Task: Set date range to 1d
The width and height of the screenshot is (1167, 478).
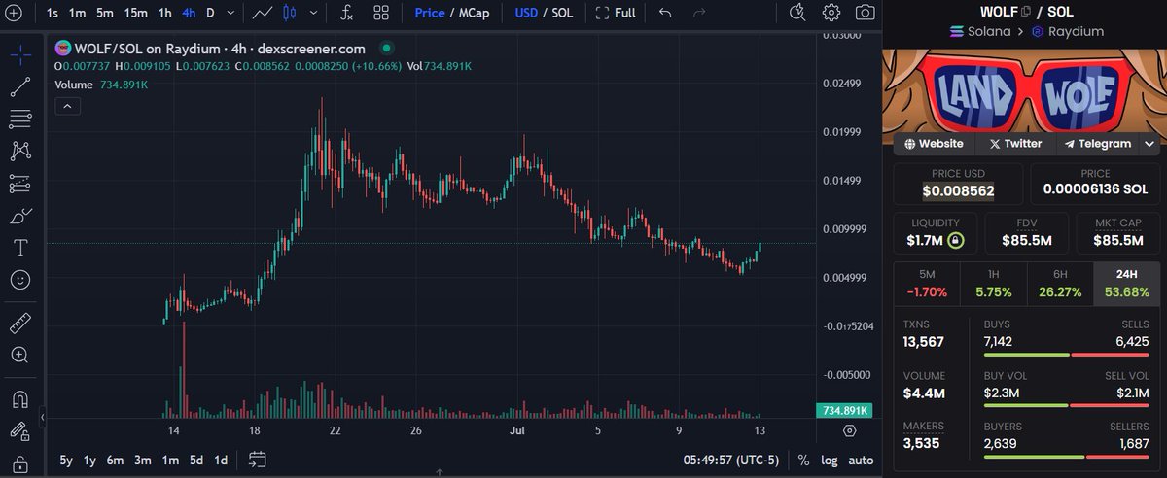Action: pos(221,460)
